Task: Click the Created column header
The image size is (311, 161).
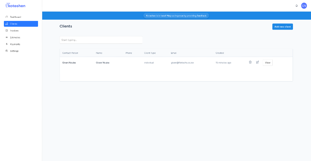Action: 220,53
